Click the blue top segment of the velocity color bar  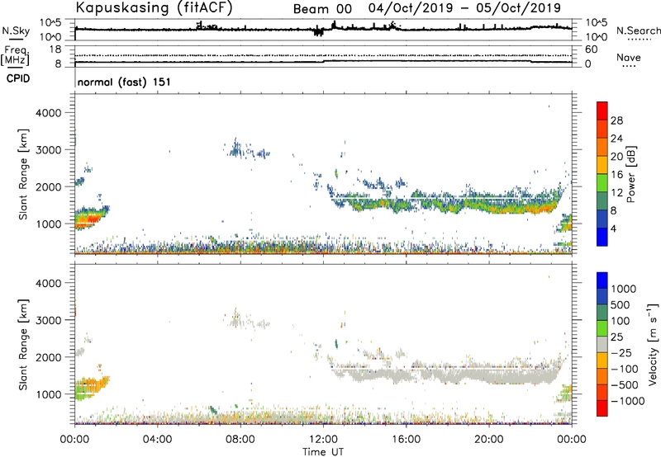tap(602, 280)
